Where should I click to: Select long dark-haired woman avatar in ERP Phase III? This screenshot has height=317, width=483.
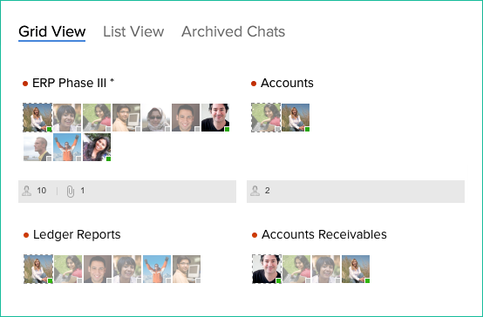click(x=97, y=147)
